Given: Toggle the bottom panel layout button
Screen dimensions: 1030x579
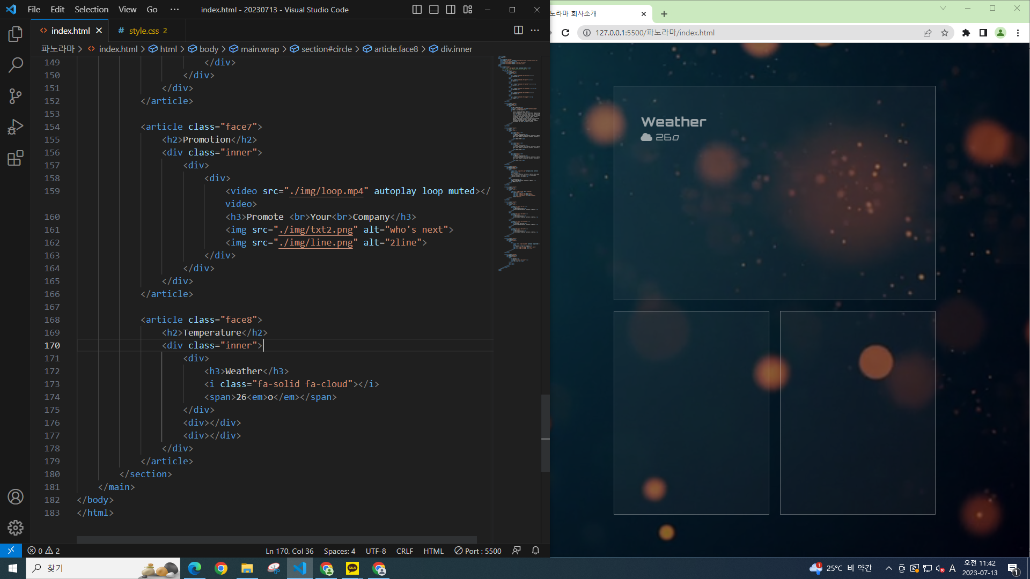Looking at the screenshot, I should click(x=434, y=10).
